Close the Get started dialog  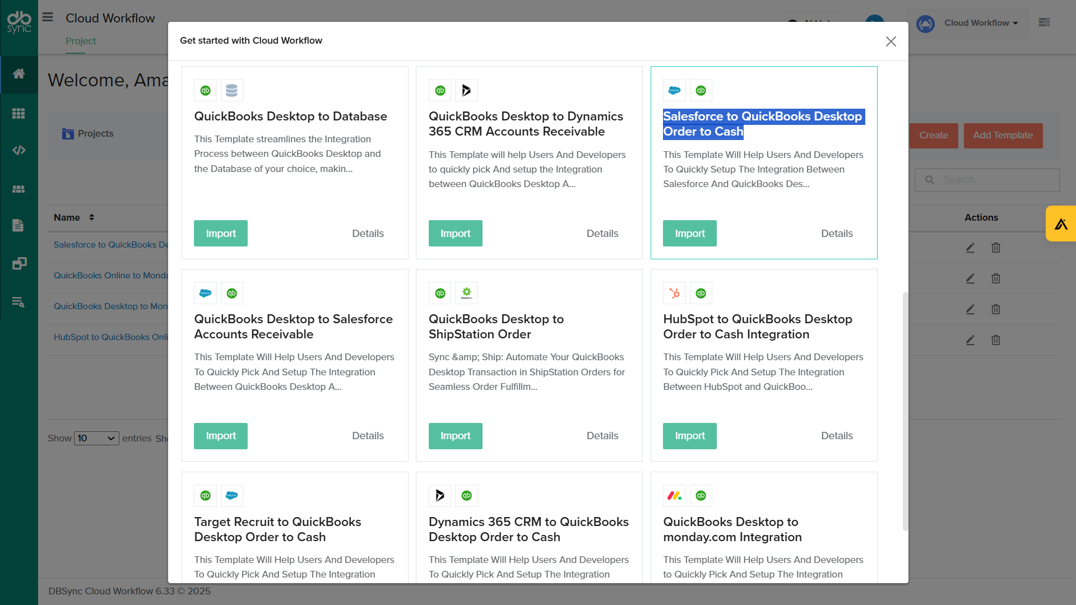[891, 41]
